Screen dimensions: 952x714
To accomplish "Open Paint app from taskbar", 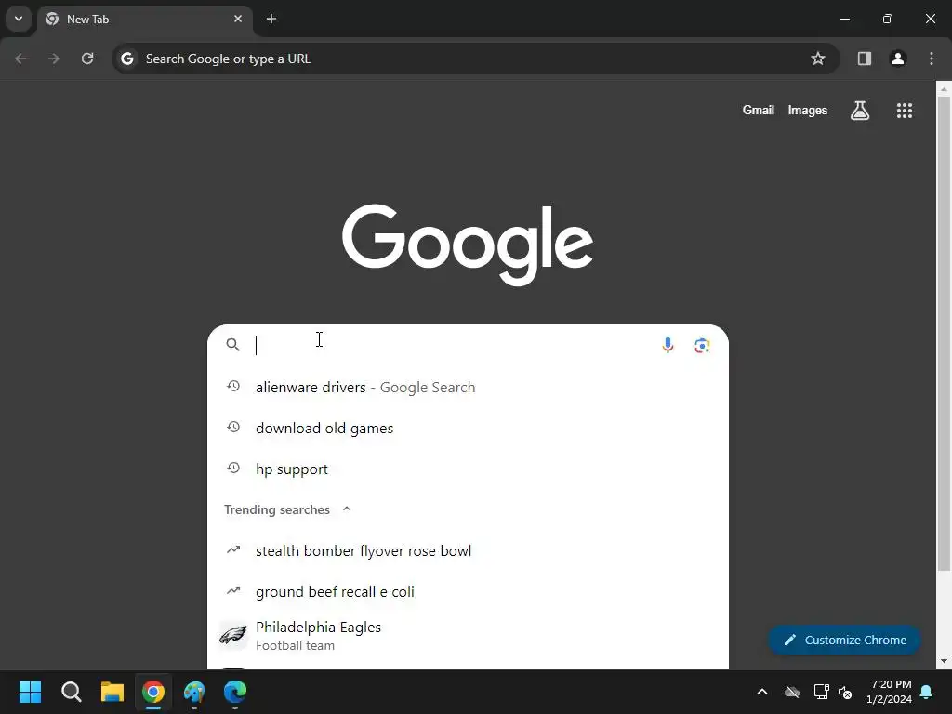I will 194,692.
